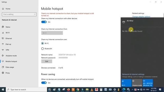Open the Windows Start menu

tap(3, 89)
